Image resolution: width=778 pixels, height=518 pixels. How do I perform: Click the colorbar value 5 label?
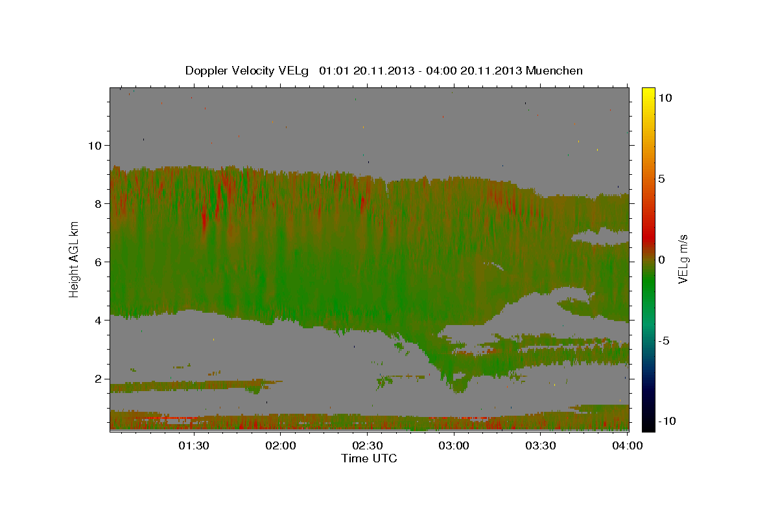pos(662,179)
